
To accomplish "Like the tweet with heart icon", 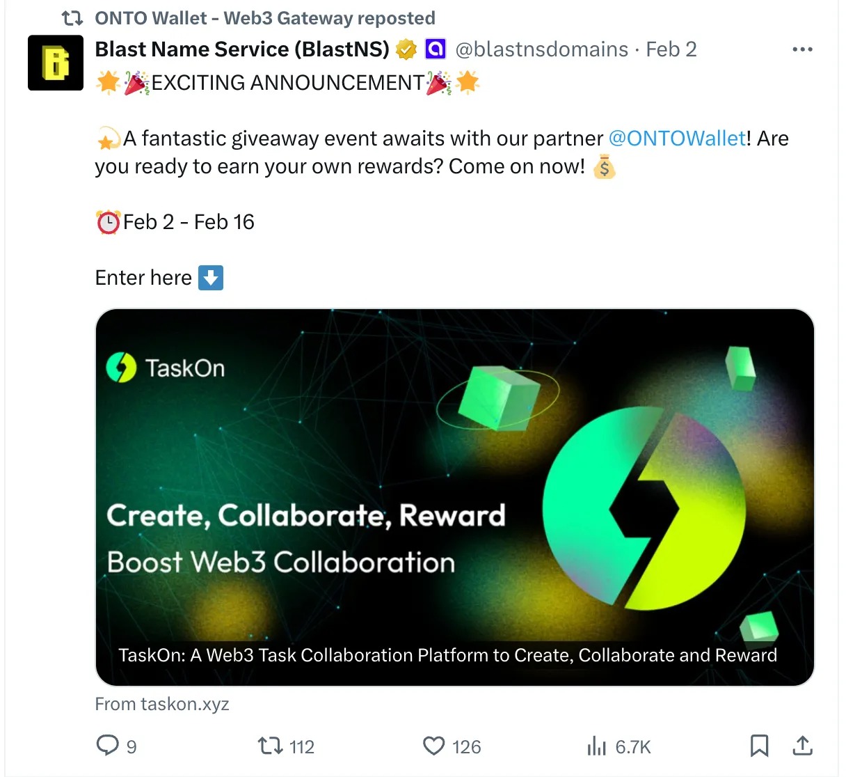I will click(x=434, y=746).
